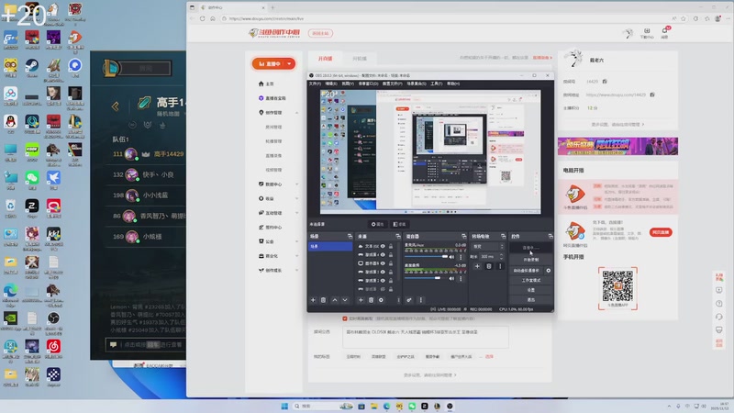
Task: Expand the 收益 sidebar section
Action: pyautogui.click(x=296, y=198)
